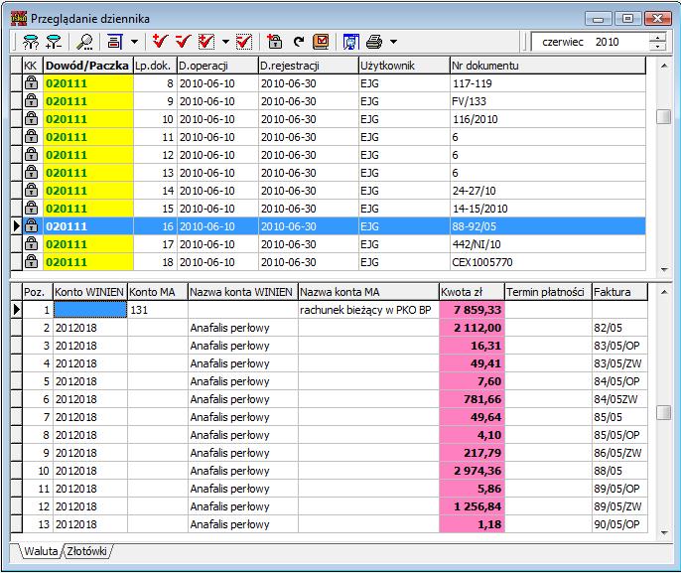Click invoice cell 90/05/OP
This screenshot has height=573, width=681.
pos(619,524)
